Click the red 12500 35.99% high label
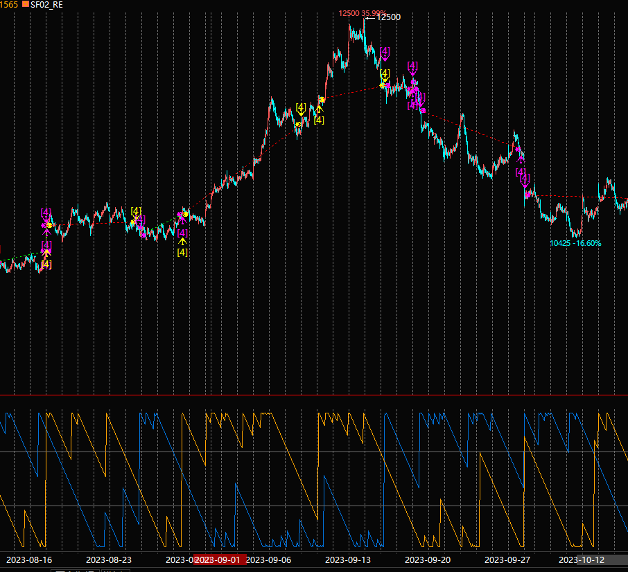The width and height of the screenshot is (628, 572). tap(361, 13)
